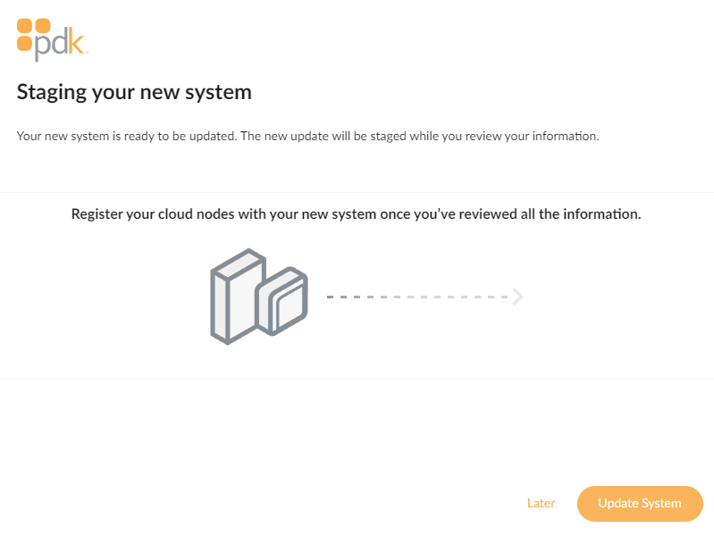Click the small rounded cloud node illustration
Viewport: 714px width, 536px height.
(x=282, y=300)
